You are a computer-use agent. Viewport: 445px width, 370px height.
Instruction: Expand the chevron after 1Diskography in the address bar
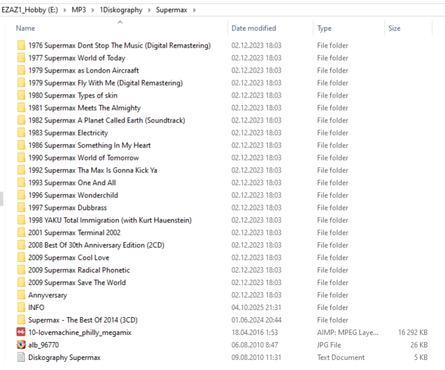(149, 10)
